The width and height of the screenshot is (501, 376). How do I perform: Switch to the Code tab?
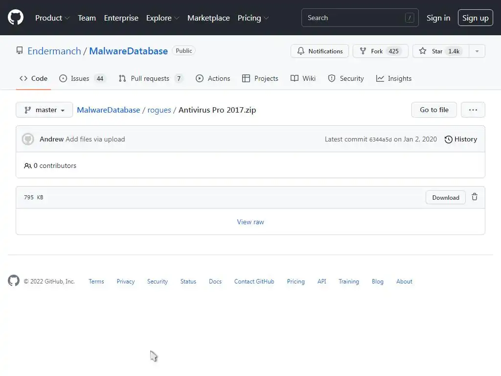tap(33, 78)
